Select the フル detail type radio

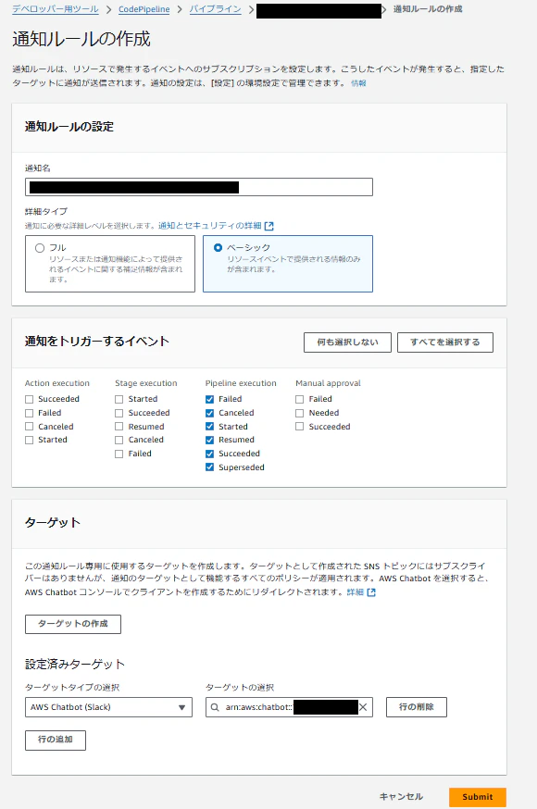[40, 248]
